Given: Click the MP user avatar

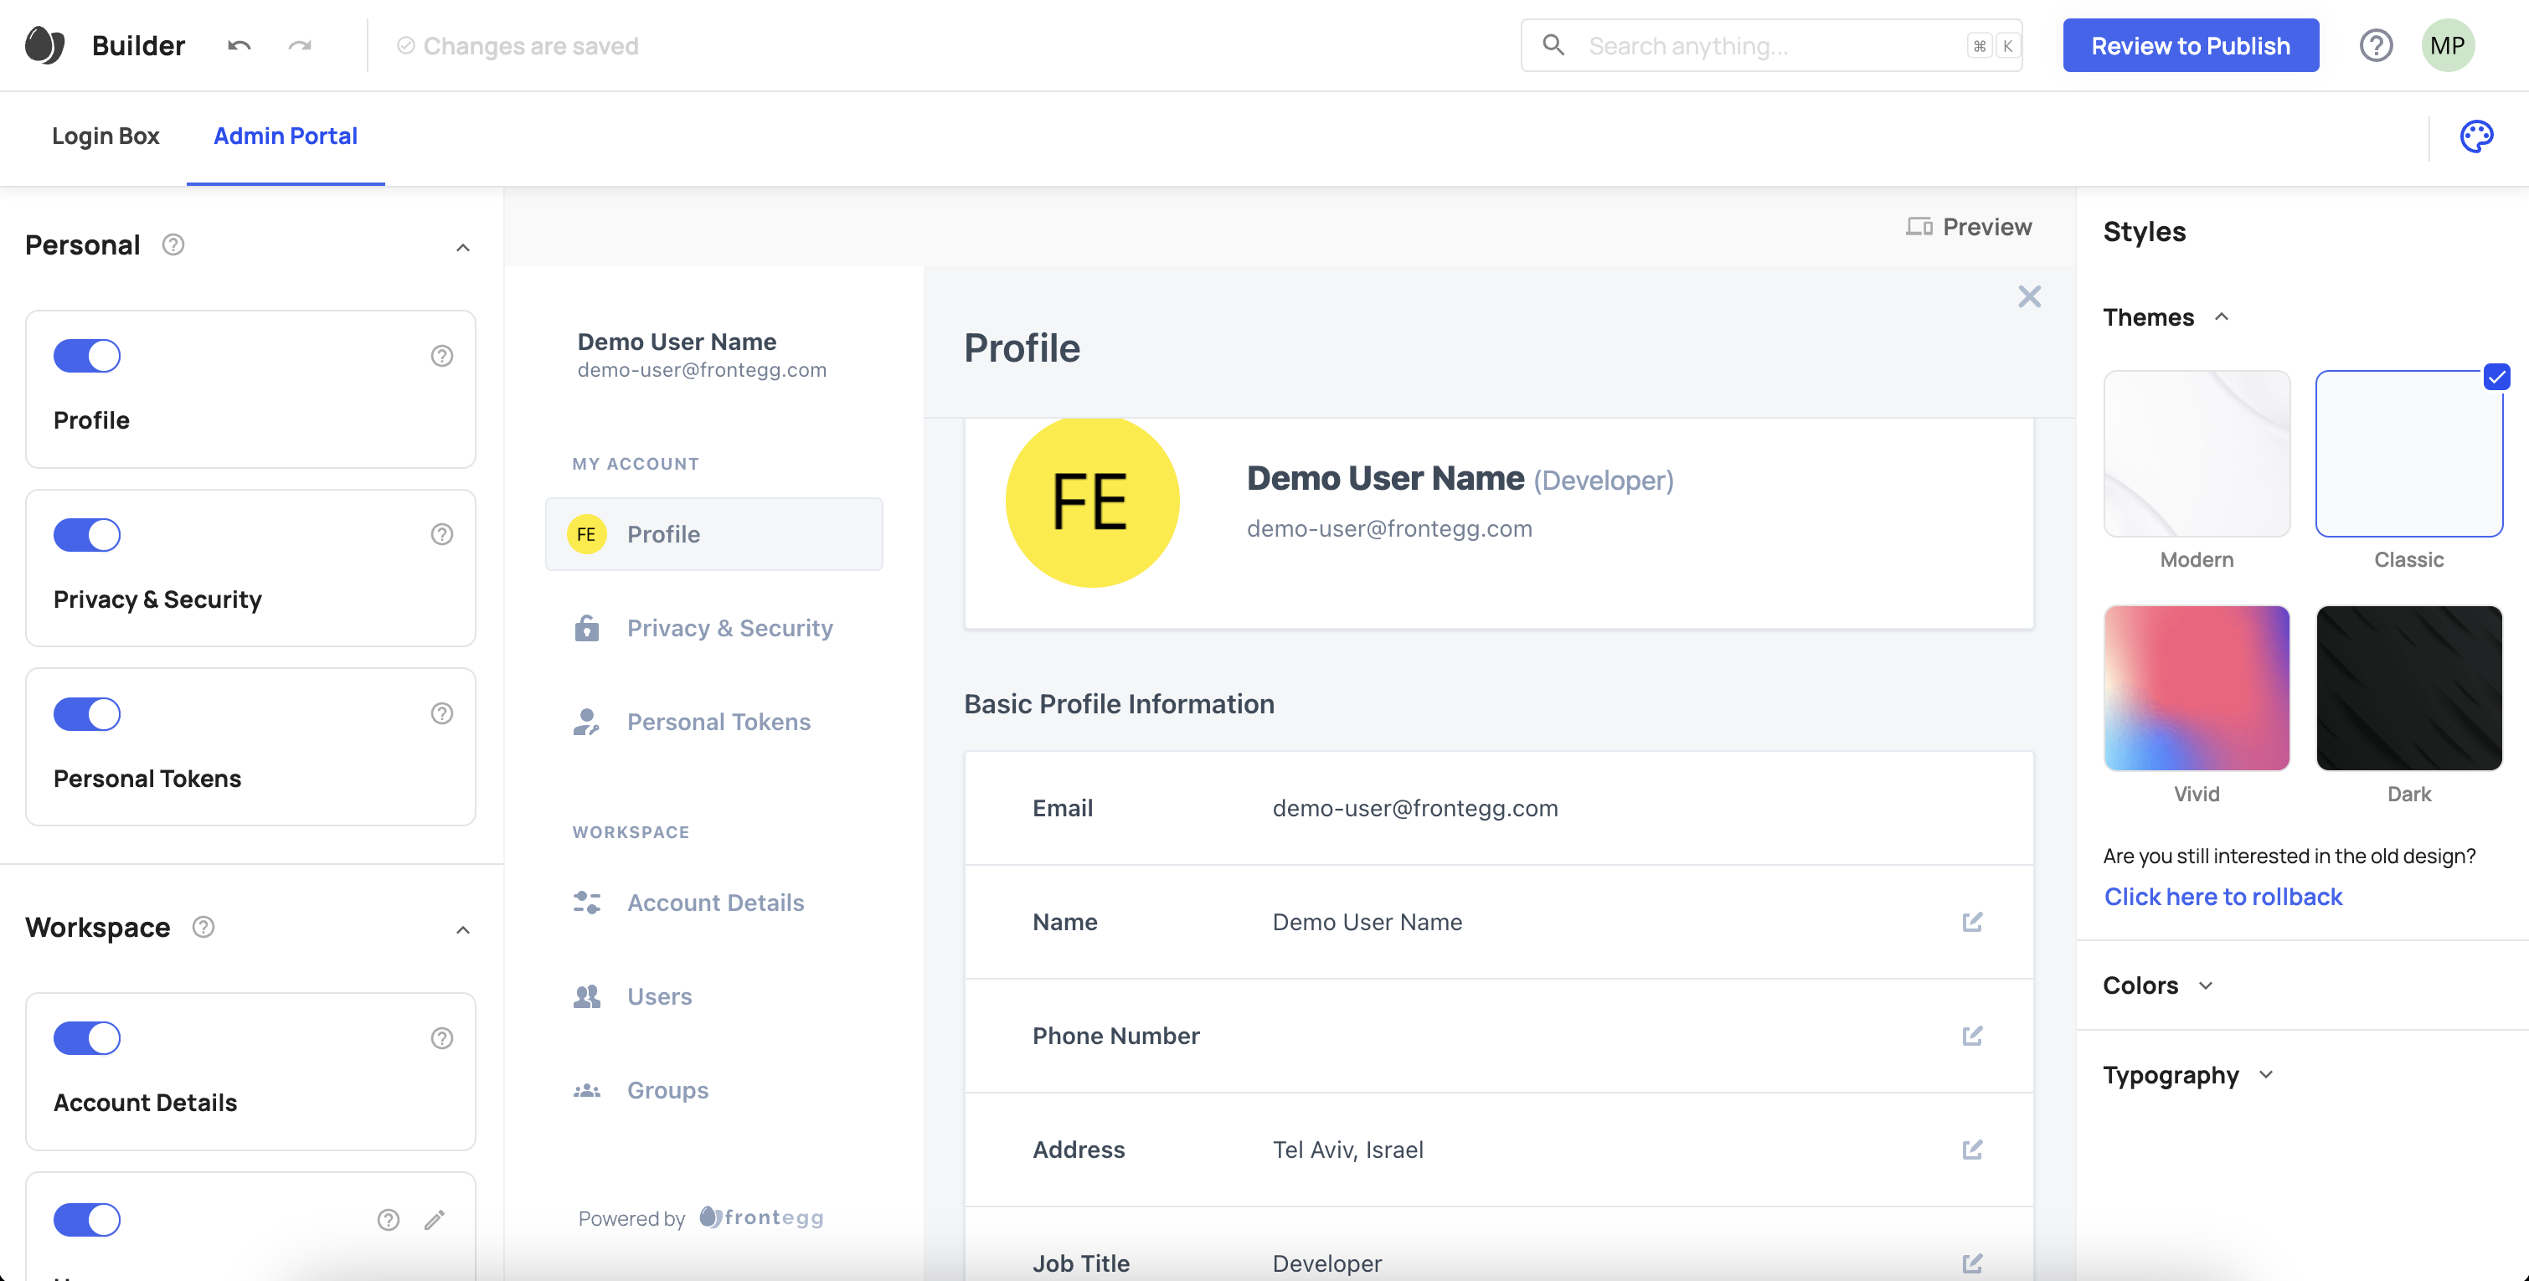Looking at the screenshot, I should [x=2448, y=46].
